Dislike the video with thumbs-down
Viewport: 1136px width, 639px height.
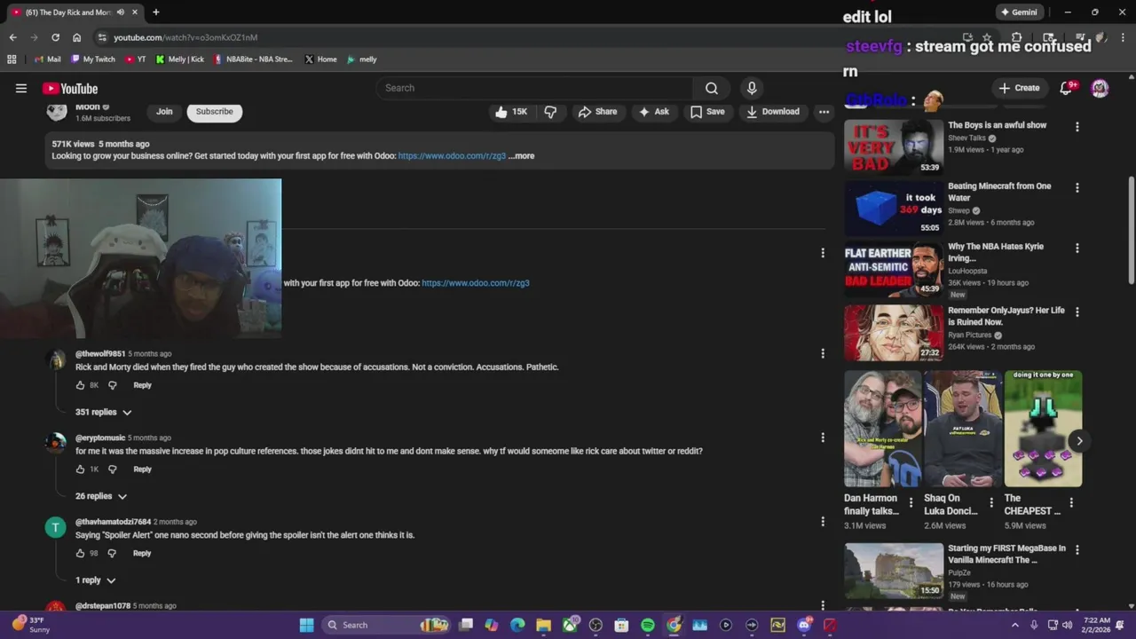coord(550,112)
